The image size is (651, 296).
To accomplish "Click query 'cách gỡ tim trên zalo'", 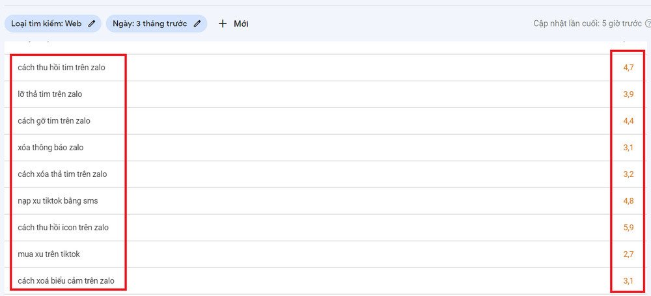I will pos(54,121).
